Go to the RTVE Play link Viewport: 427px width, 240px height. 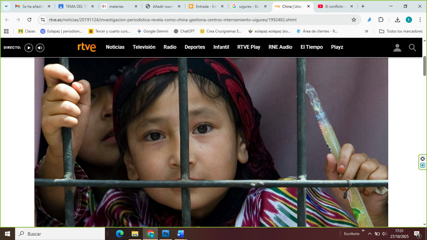point(249,47)
